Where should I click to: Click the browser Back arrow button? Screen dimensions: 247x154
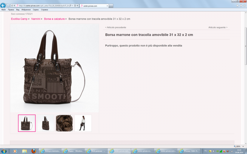pyautogui.click(x=3, y=6)
